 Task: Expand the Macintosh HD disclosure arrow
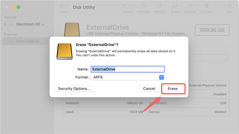[x=5, y=24]
